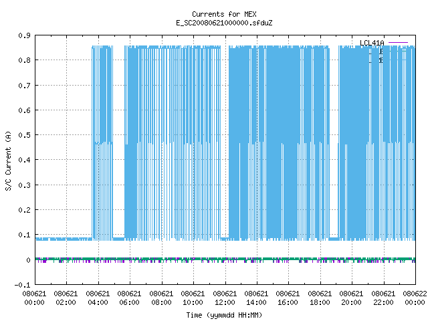
Task: Select the '0.5' y-axis tick value
Action: coord(24,135)
